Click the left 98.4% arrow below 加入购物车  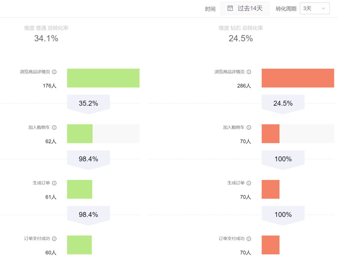(88, 159)
